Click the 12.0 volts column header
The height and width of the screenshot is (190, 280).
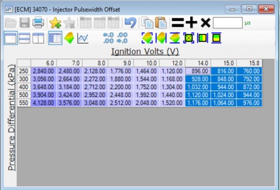(172, 63)
